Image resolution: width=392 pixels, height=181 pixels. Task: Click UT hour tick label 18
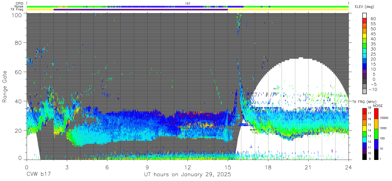(268, 167)
